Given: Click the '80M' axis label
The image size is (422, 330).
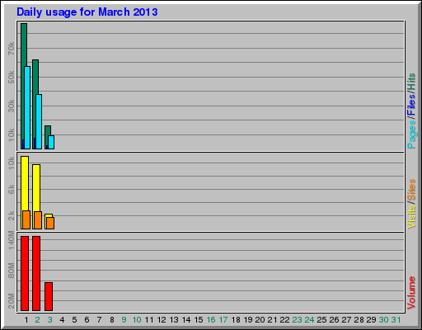Looking at the screenshot, I should pos(11,271).
